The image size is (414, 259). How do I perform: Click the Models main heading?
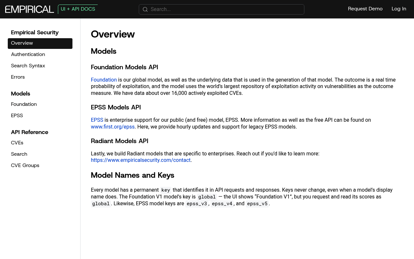click(x=103, y=51)
